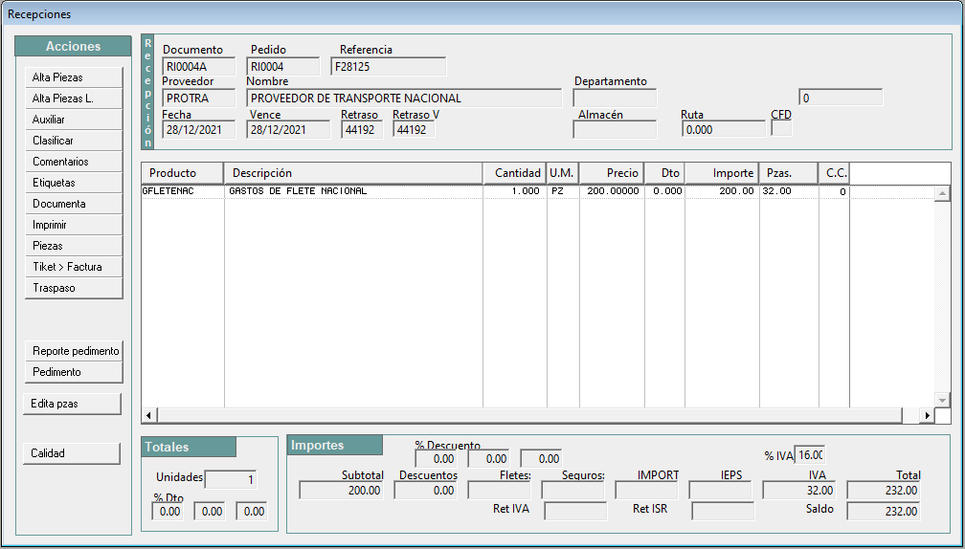Click the Etiquetas button
This screenshot has width=965, height=549.
74,183
